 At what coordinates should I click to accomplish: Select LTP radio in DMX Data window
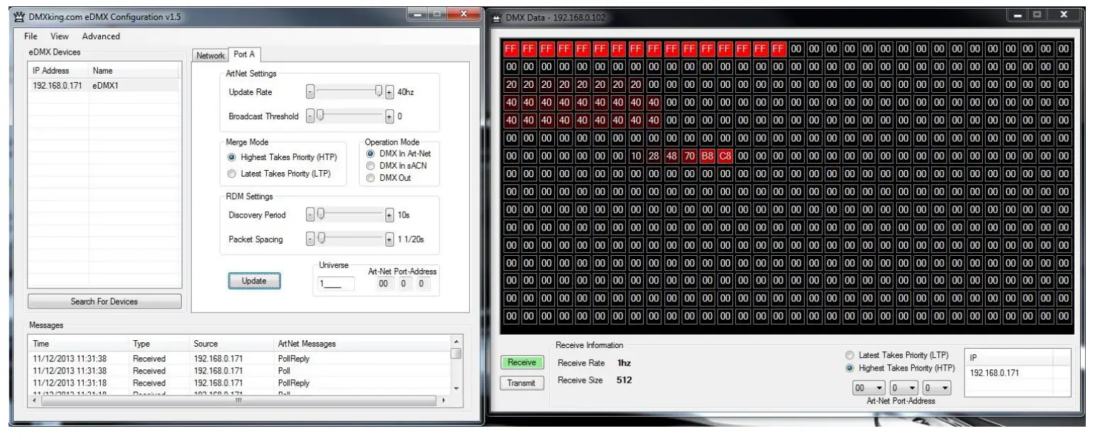897,355
